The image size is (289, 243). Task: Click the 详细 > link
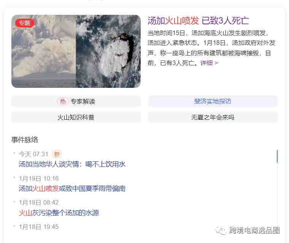tap(209, 63)
